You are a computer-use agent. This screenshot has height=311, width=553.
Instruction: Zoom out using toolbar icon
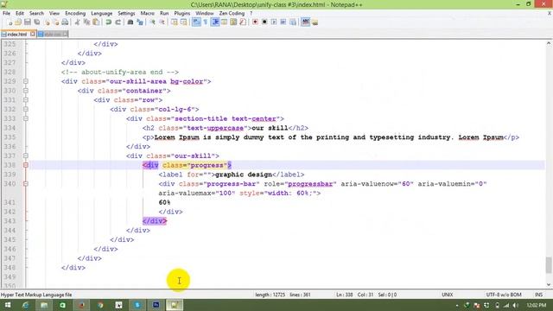[162, 22]
